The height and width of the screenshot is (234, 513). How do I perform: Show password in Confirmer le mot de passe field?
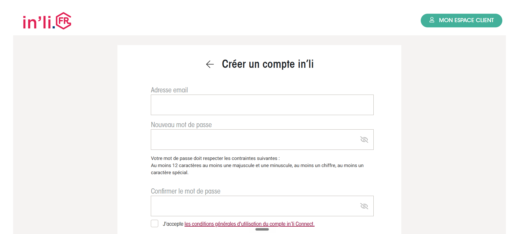tap(364, 206)
